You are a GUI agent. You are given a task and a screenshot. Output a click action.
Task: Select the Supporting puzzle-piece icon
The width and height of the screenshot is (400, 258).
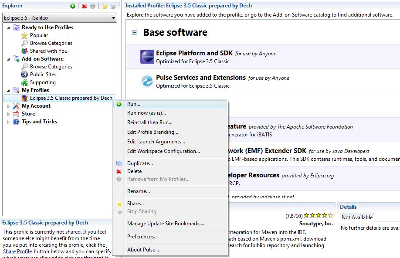tap(24, 82)
